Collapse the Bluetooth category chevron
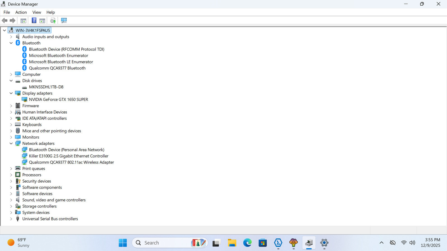447x251 pixels. (x=11, y=43)
